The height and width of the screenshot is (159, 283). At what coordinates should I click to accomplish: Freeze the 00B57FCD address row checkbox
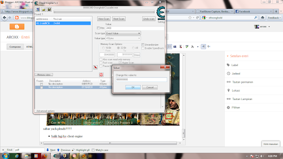point(42,84)
